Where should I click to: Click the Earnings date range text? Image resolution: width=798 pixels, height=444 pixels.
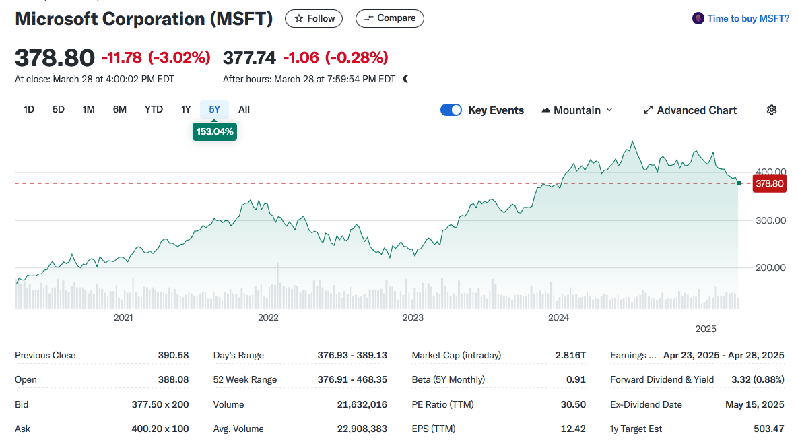tap(724, 356)
